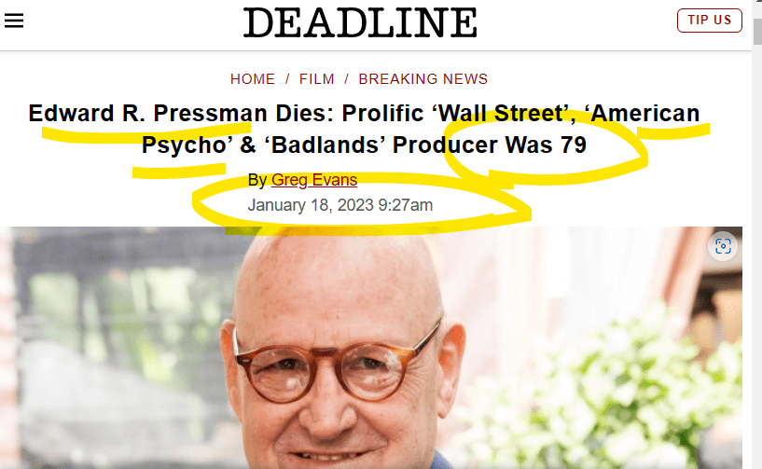Open the BREAKING NEWS category
This screenshot has width=762, height=469.
[423, 79]
